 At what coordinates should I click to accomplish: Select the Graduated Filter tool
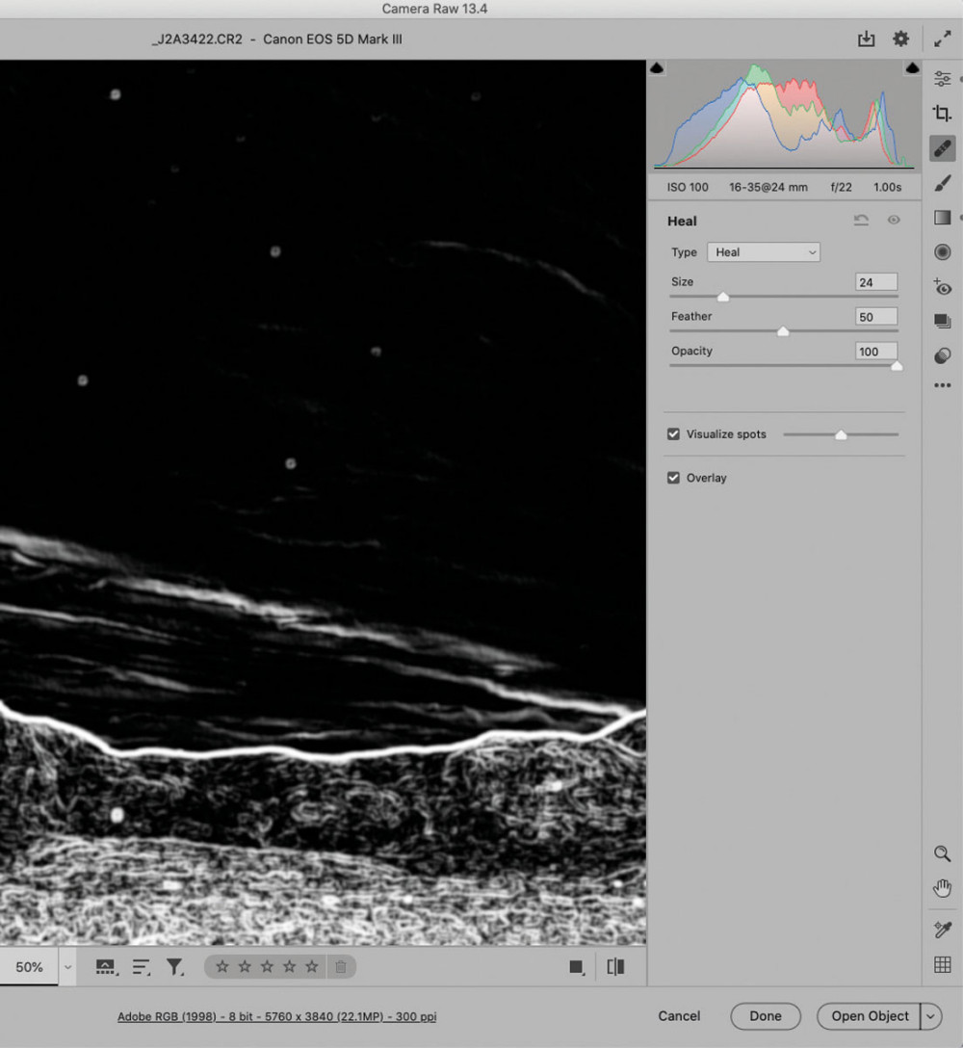tap(942, 218)
